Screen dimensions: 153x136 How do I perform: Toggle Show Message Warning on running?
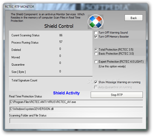point(96,82)
